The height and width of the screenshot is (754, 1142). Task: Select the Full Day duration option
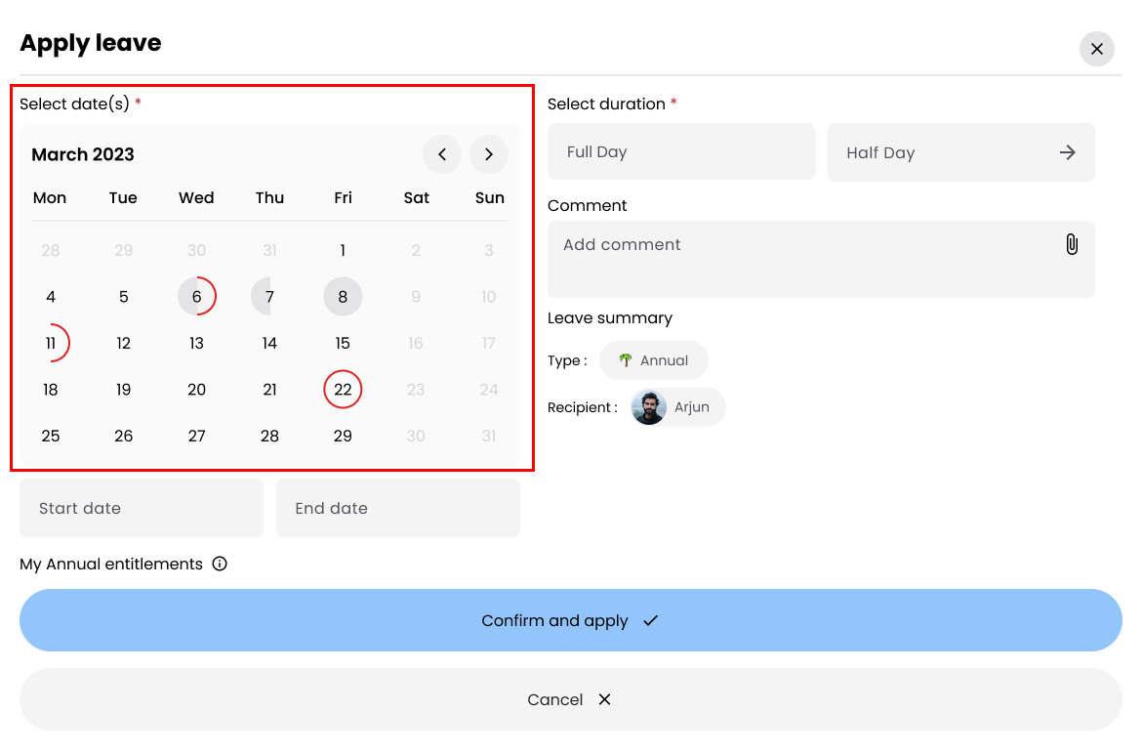pos(681,151)
